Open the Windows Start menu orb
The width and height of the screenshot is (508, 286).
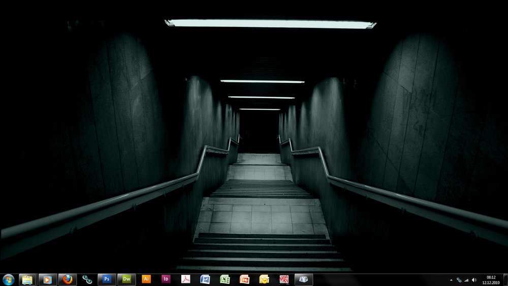8,279
